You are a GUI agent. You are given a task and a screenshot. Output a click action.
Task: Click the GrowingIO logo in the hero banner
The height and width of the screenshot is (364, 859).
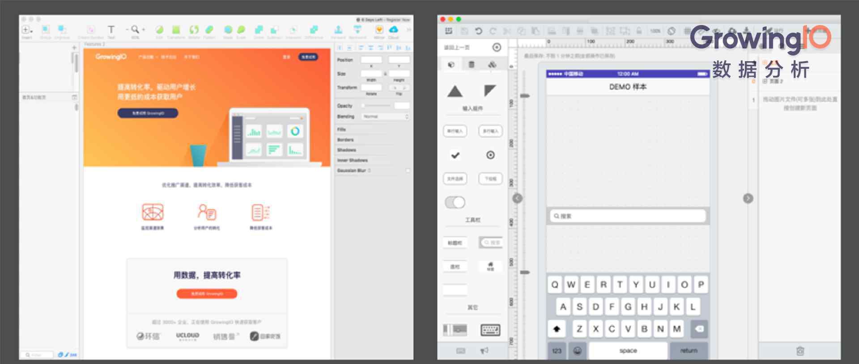click(x=111, y=57)
